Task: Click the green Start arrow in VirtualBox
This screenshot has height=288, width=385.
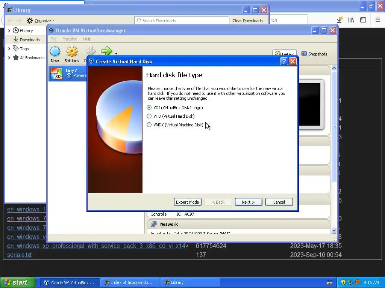Action: 106,51
